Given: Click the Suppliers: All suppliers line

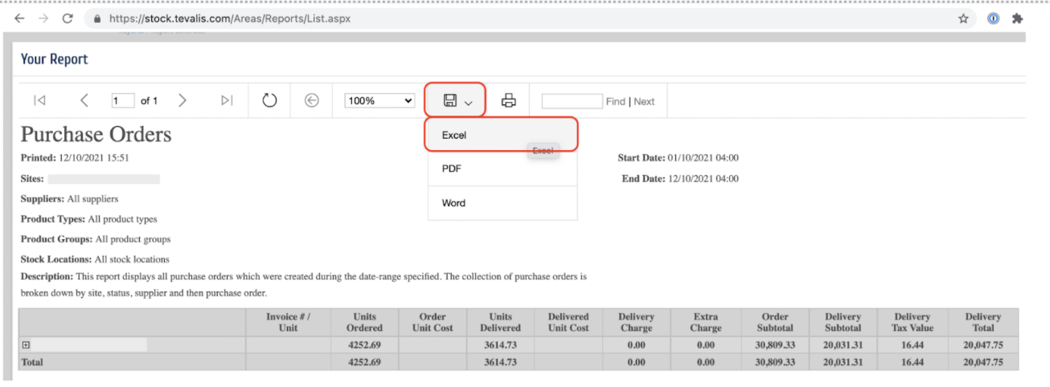Looking at the screenshot, I should [69, 199].
